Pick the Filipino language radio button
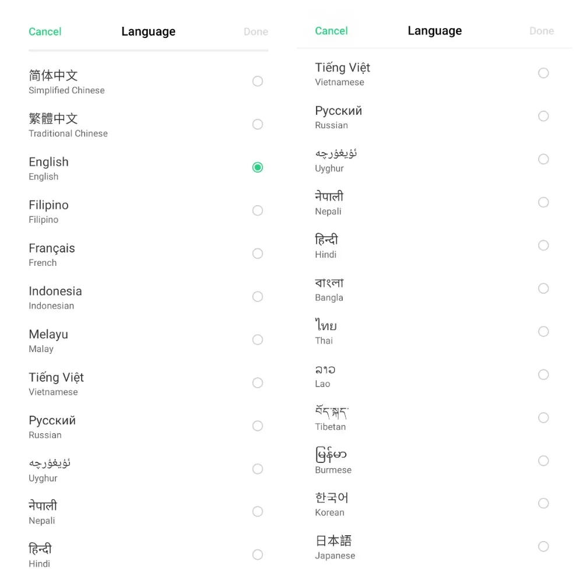Screen dimensions: 583x583 pyautogui.click(x=257, y=211)
